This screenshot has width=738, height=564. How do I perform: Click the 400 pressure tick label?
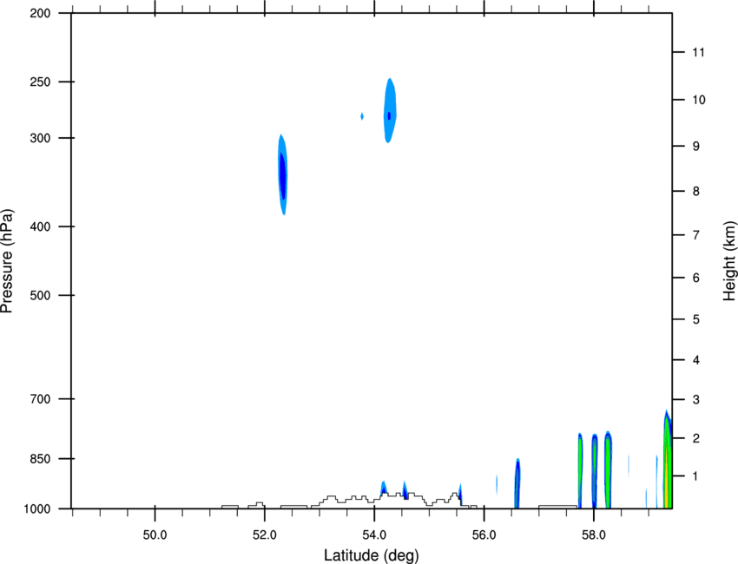tap(40, 226)
